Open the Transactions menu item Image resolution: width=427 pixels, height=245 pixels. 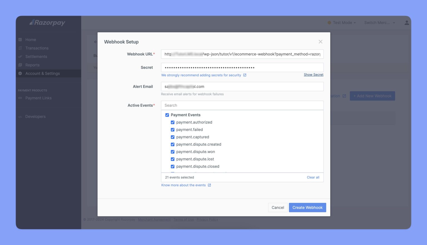37,48
